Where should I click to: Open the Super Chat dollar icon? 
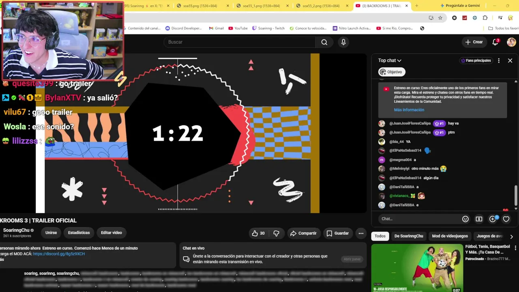[x=479, y=219]
